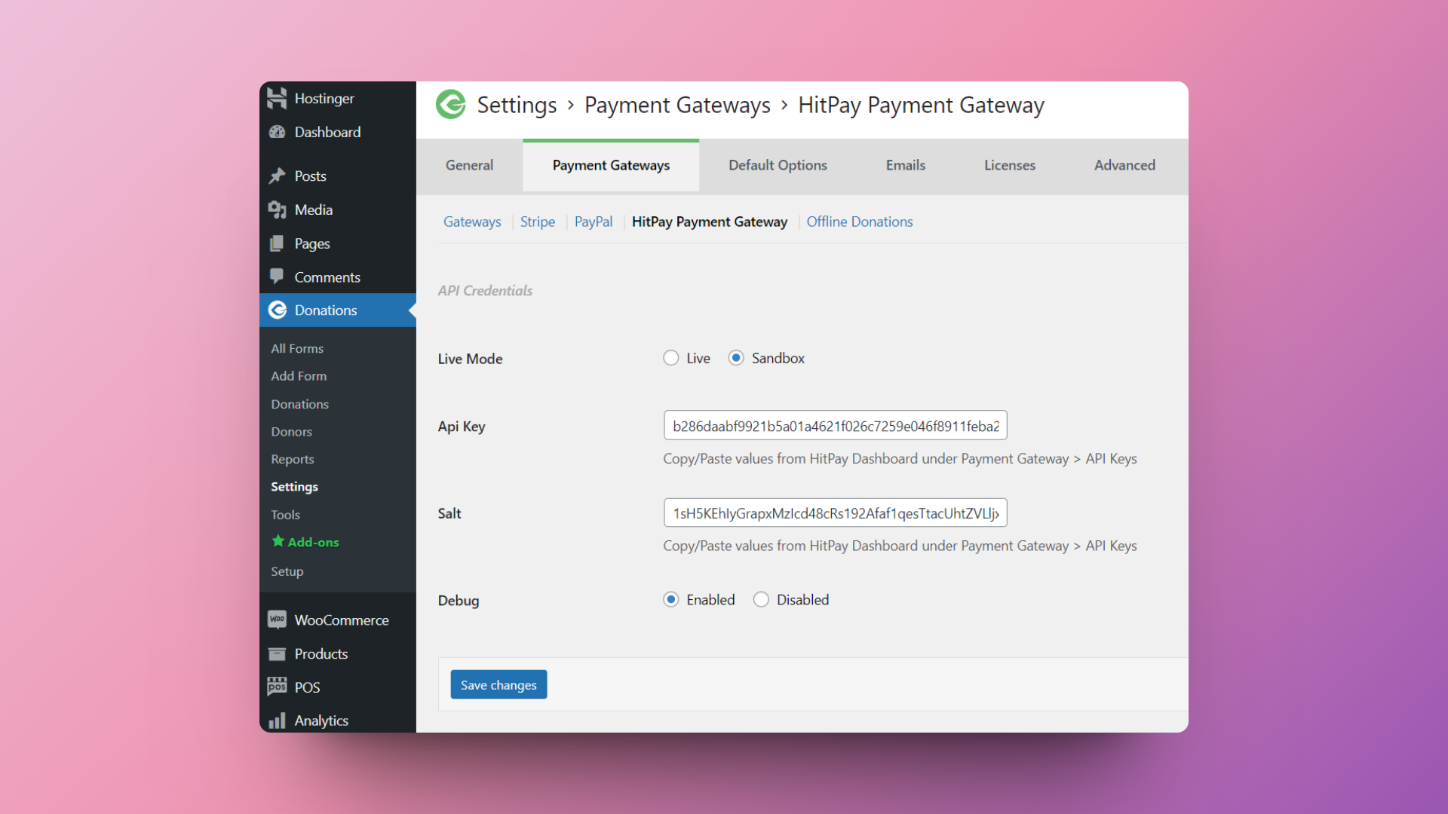Go to the Gateways sub-section link
Screen dimensions: 1448x814
[472, 222]
